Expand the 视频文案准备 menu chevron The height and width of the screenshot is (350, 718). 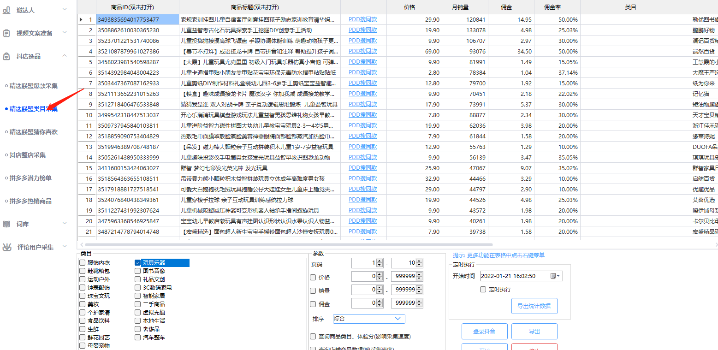[x=65, y=33]
